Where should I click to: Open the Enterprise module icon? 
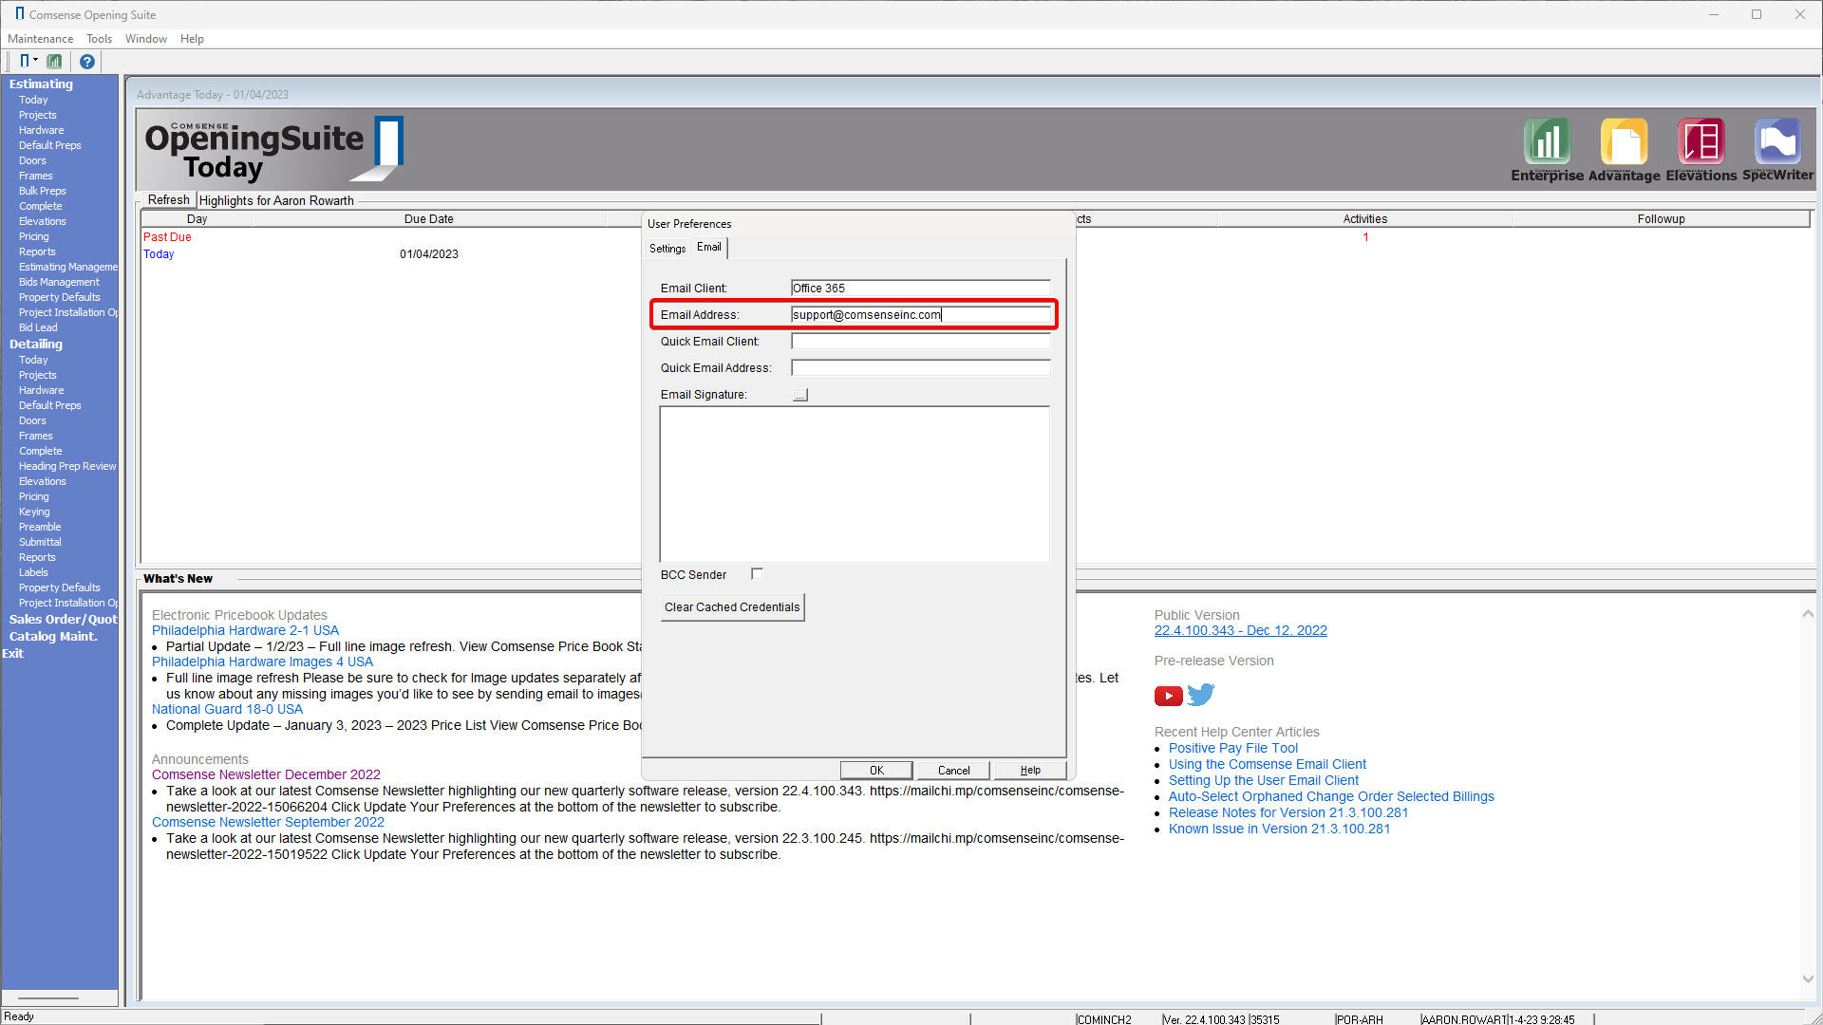[1547, 150]
